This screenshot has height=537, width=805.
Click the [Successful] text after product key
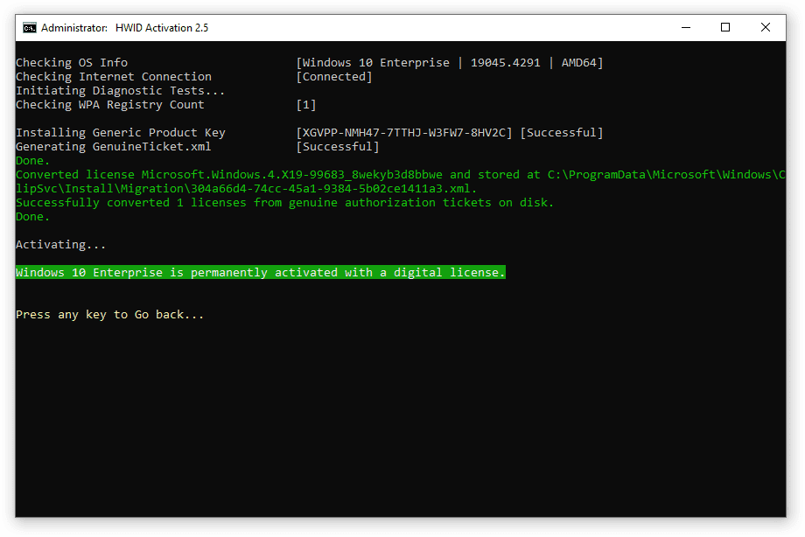[x=561, y=133]
